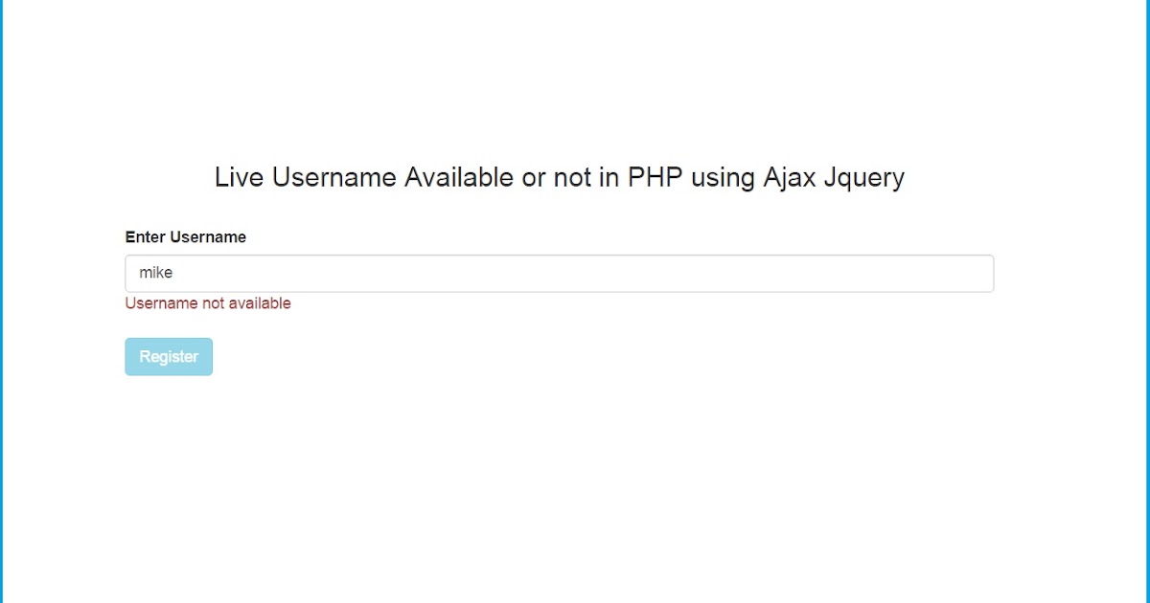Select the text 'mike' in the input
This screenshot has width=1150, height=603.
pyautogui.click(x=157, y=272)
